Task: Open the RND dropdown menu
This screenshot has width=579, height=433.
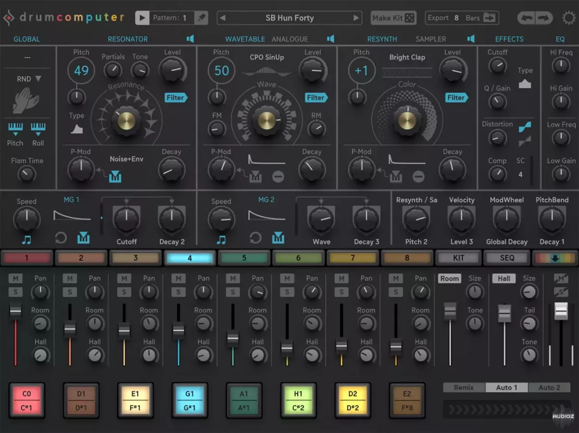Action: click(29, 79)
